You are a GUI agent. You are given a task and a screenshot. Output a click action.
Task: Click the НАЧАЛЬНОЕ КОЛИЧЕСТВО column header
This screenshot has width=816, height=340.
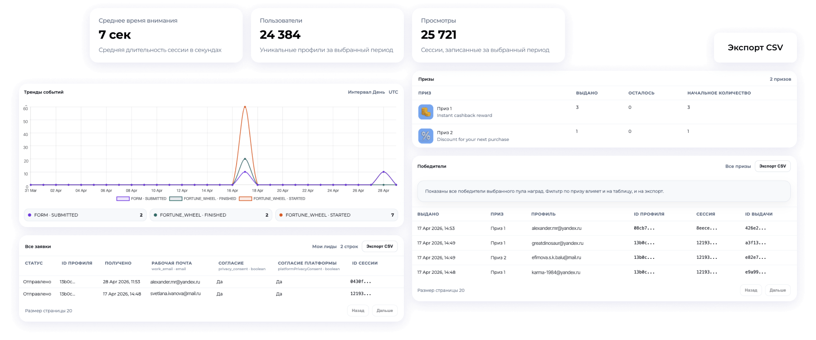pos(719,93)
